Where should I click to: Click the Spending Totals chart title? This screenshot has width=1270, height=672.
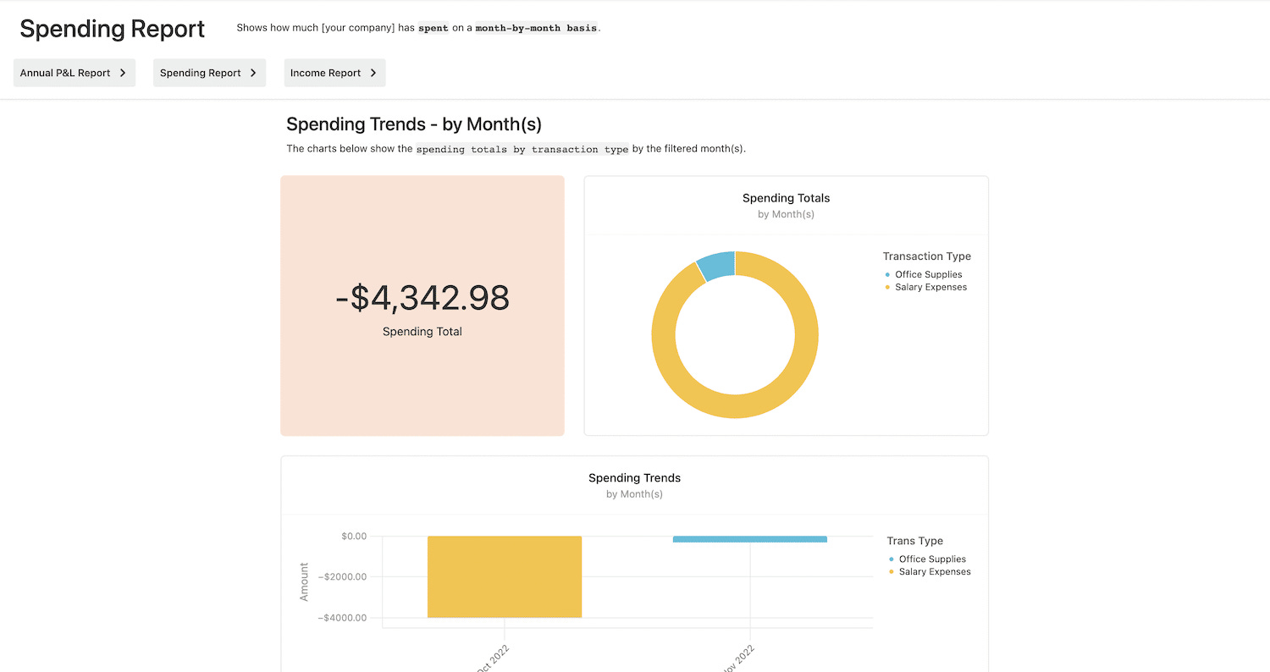pos(786,198)
